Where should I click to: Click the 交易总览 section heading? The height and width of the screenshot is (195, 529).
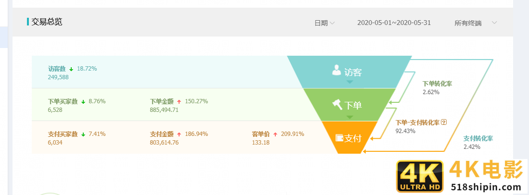click(47, 22)
